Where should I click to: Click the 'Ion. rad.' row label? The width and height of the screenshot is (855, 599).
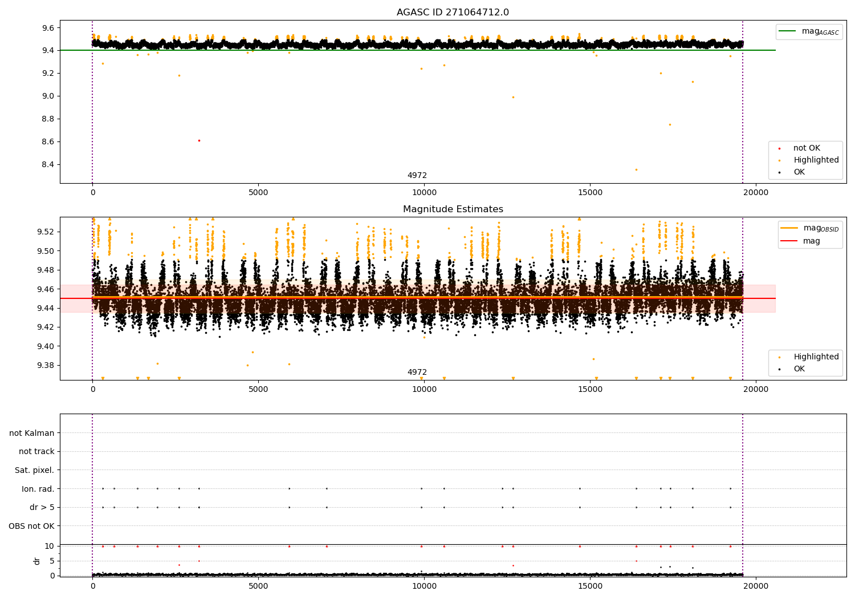pyautogui.click(x=38, y=489)
